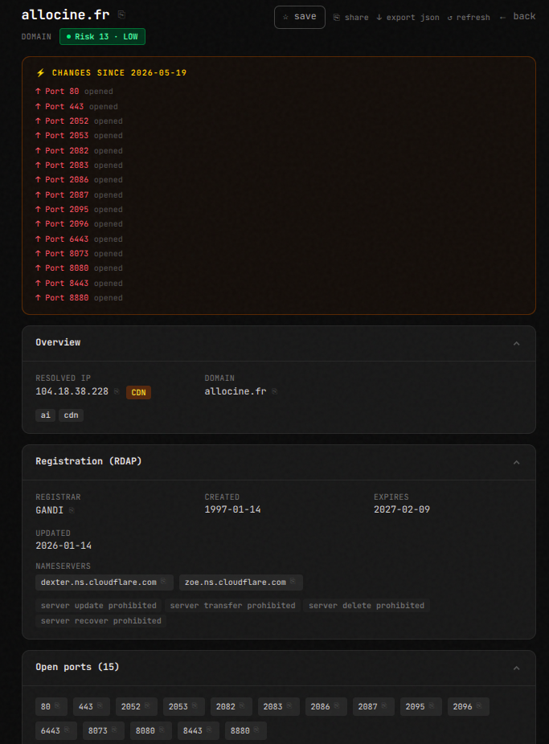Copy open port 8880
The height and width of the screenshot is (744, 549).
click(256, 730)
